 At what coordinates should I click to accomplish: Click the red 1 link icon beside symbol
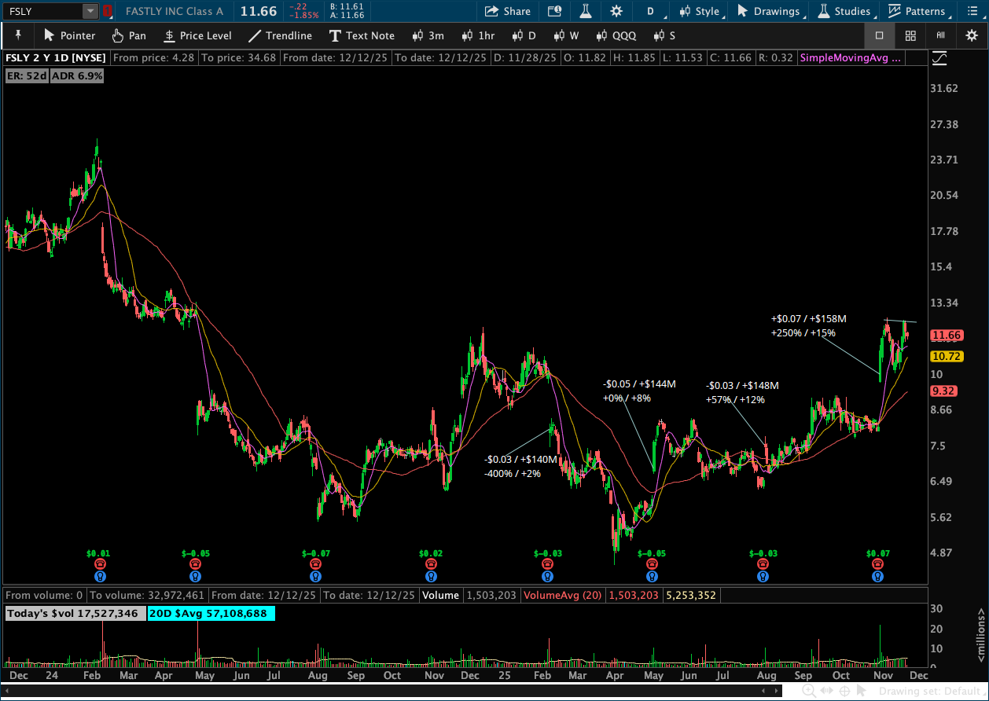[x=108, y=11]
